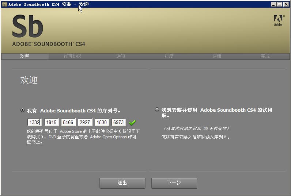Click the serial number field containing 5466

pos(68,123)
